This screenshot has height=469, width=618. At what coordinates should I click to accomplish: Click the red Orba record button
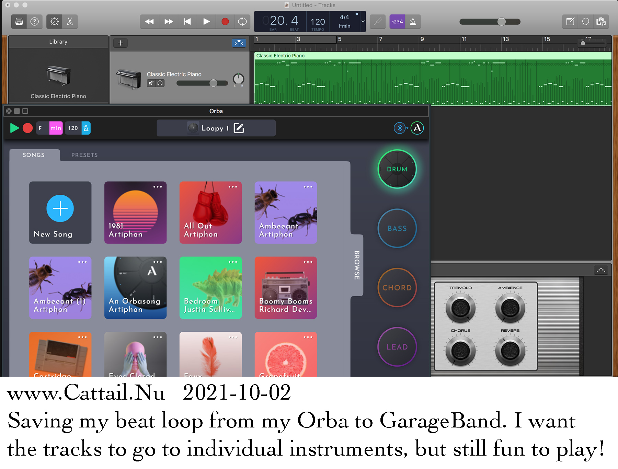pyautogui.click(x=28, y=128)
